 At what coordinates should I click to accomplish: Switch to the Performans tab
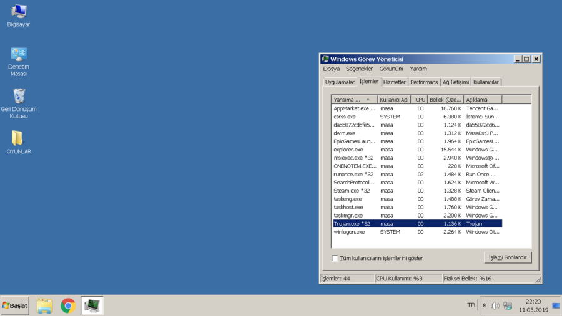(x=424, y=82)
